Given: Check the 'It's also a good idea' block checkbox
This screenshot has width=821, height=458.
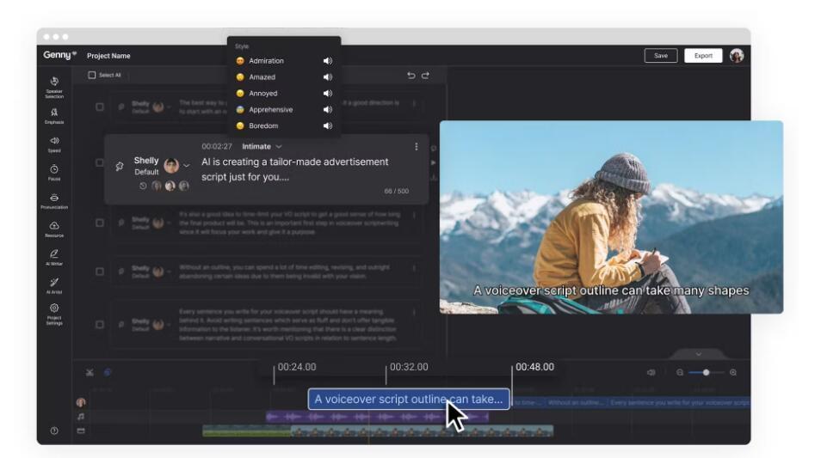Looking at the screenshot, I should point(100,223).
